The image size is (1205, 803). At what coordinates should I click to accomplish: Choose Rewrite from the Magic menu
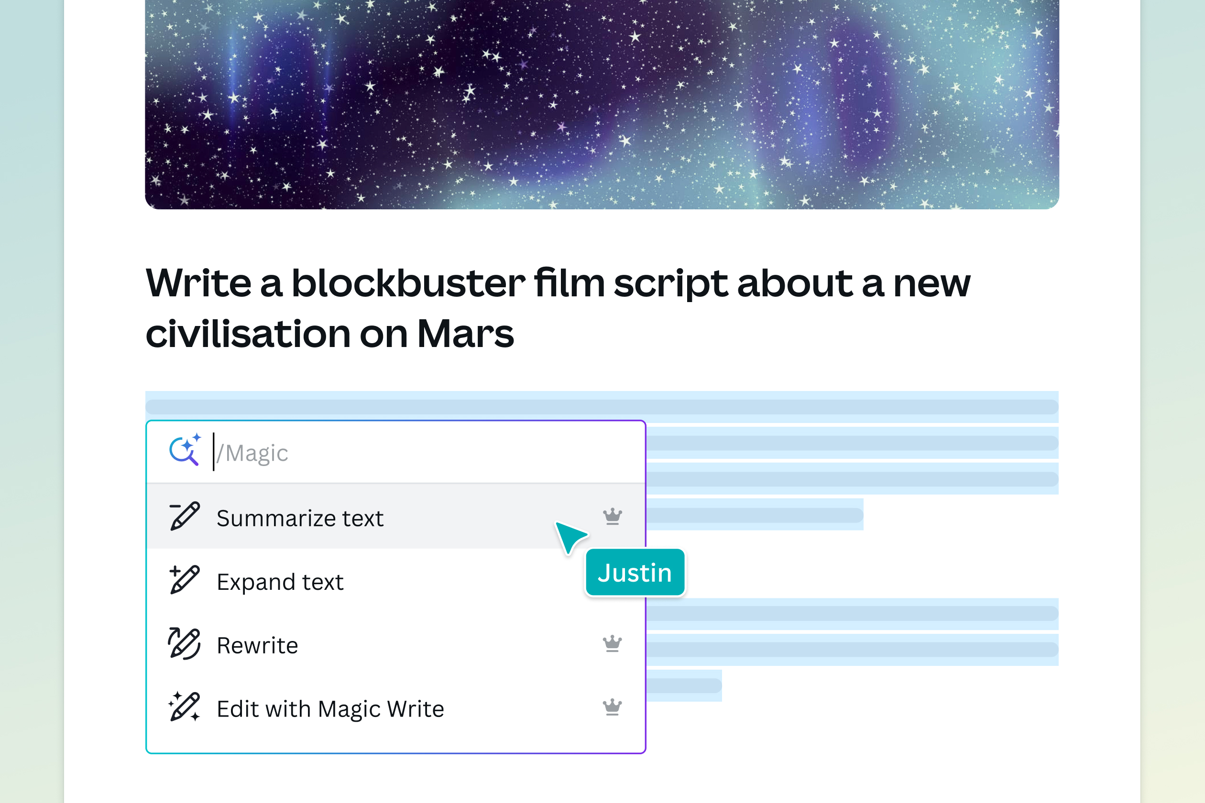pos(258,645)
